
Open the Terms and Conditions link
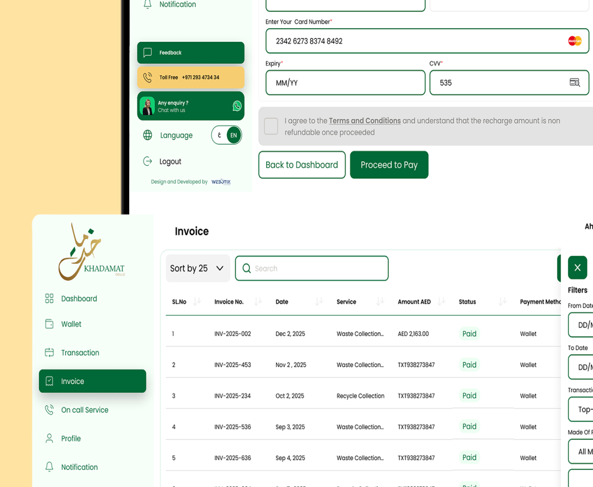364,121
